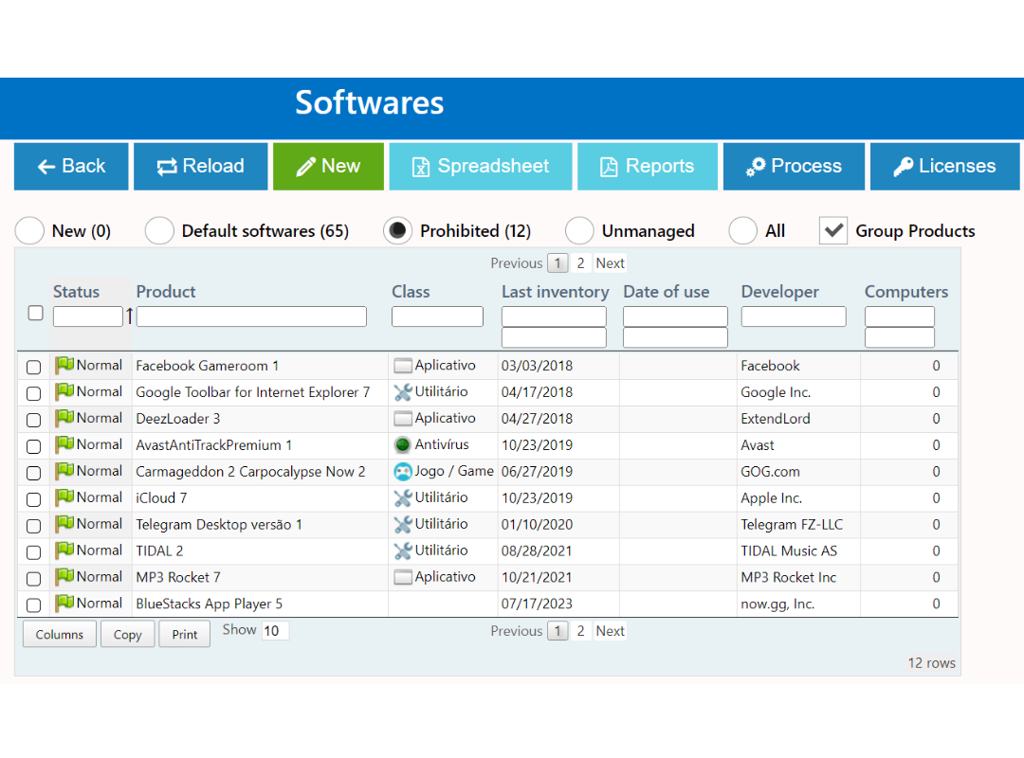Open the Show rows count field

[x=275, y=631]
